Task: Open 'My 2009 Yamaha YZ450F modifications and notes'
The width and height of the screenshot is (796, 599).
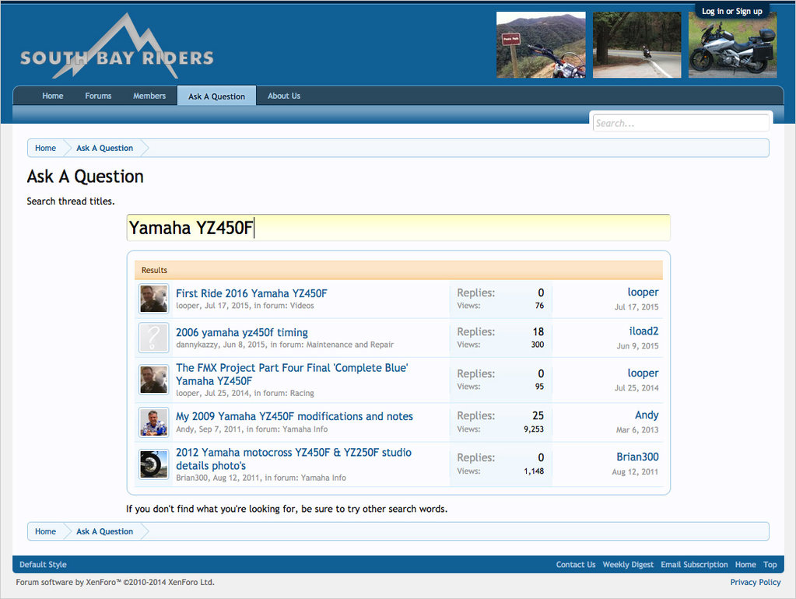Action: (294, 416)
